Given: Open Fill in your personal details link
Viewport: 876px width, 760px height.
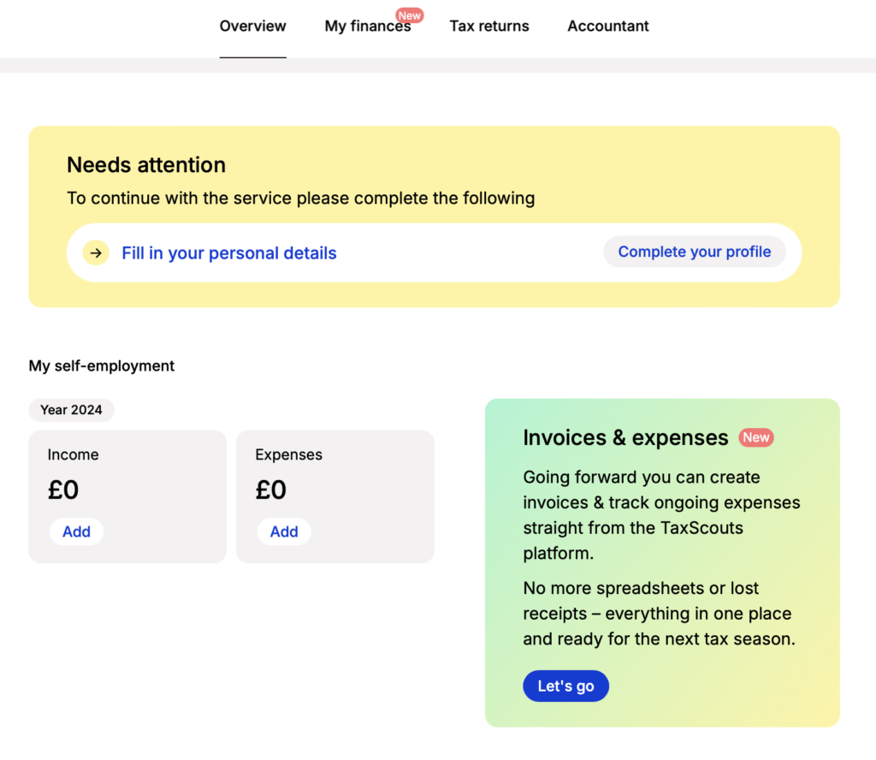Looking at the screenshot, I should 229,253.
